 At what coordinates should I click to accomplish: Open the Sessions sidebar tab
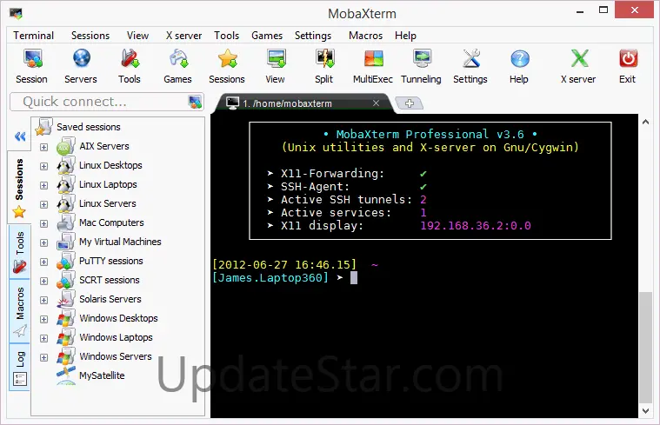(19, 187)
